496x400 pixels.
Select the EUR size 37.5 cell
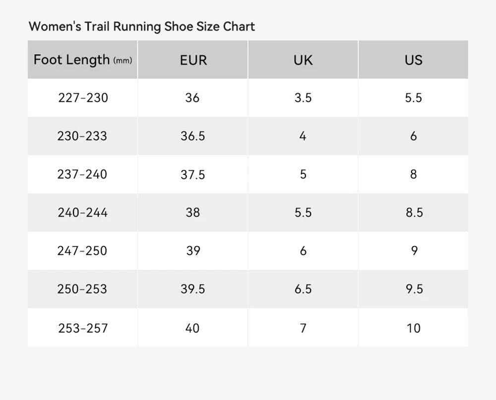[192, 174]
